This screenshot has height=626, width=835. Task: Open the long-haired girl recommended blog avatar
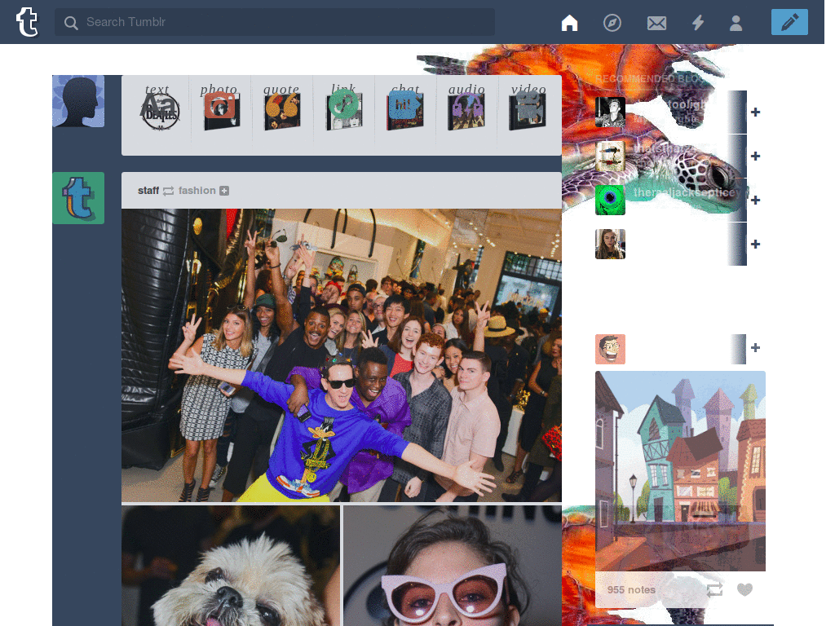[610, 245]
